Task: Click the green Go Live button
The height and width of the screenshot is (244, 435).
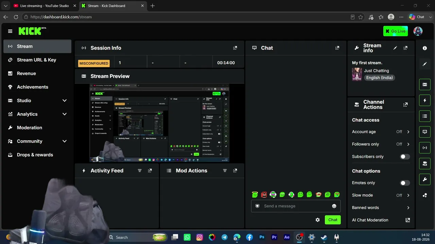Action: [x=396, y=31]
